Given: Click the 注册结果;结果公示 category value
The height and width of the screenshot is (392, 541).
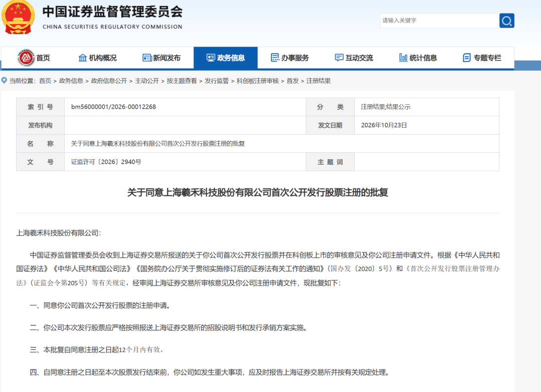Looking at the screenshot, I should (x=386, y=107).
